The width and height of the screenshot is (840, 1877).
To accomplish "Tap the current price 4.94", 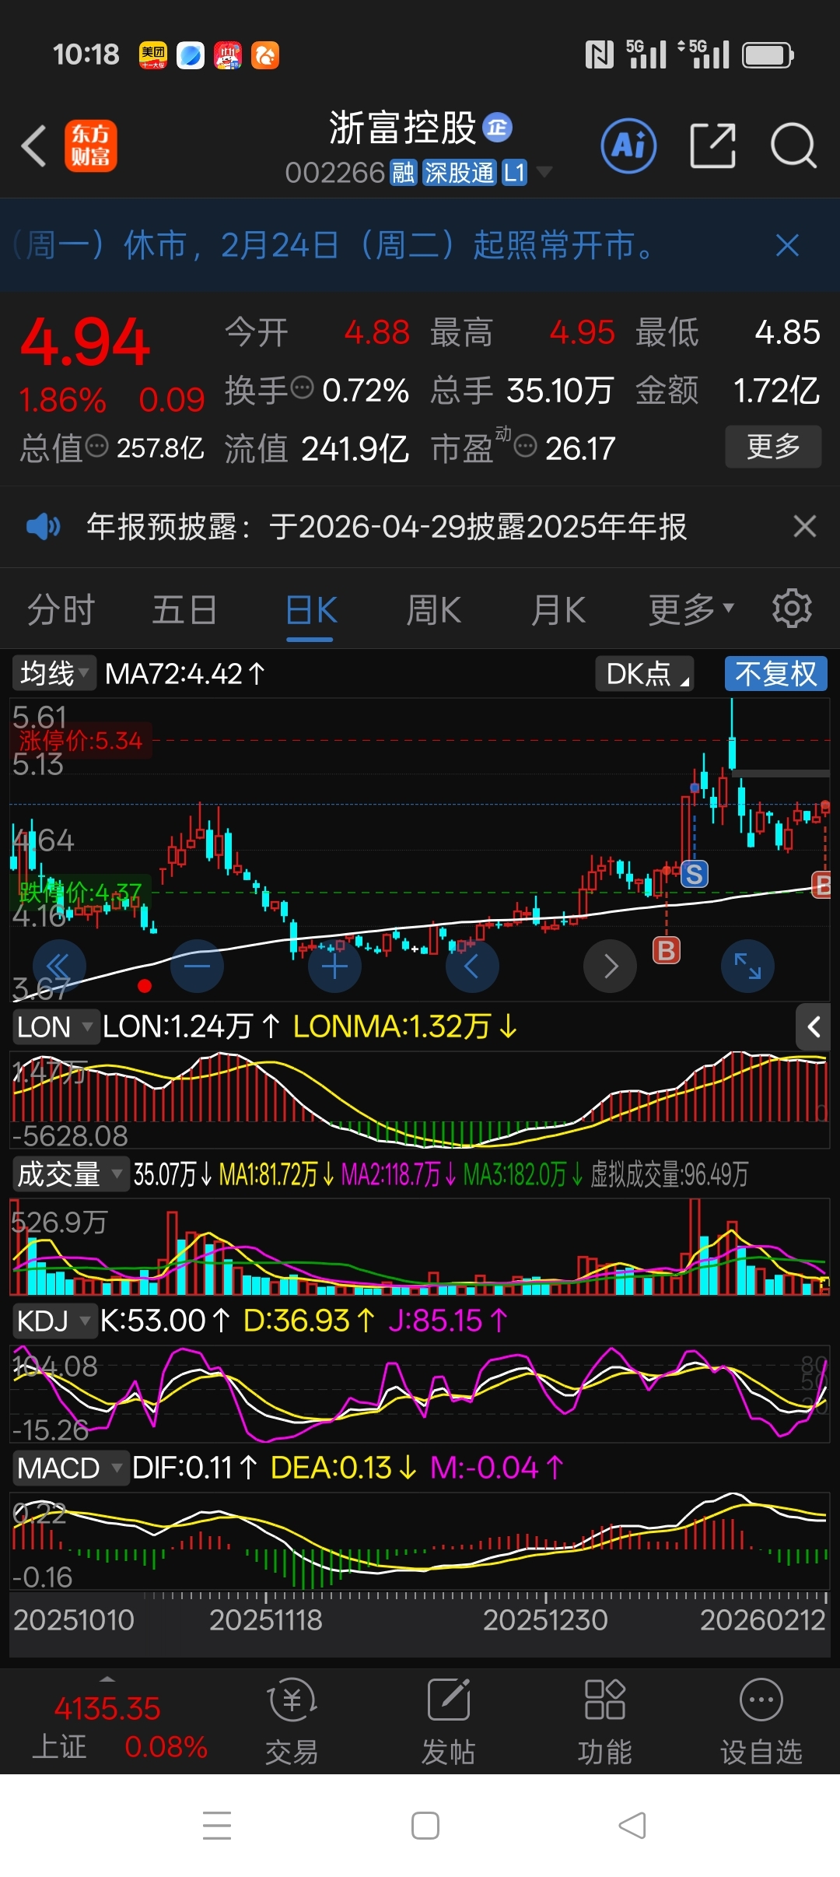I will pos(85,342).
